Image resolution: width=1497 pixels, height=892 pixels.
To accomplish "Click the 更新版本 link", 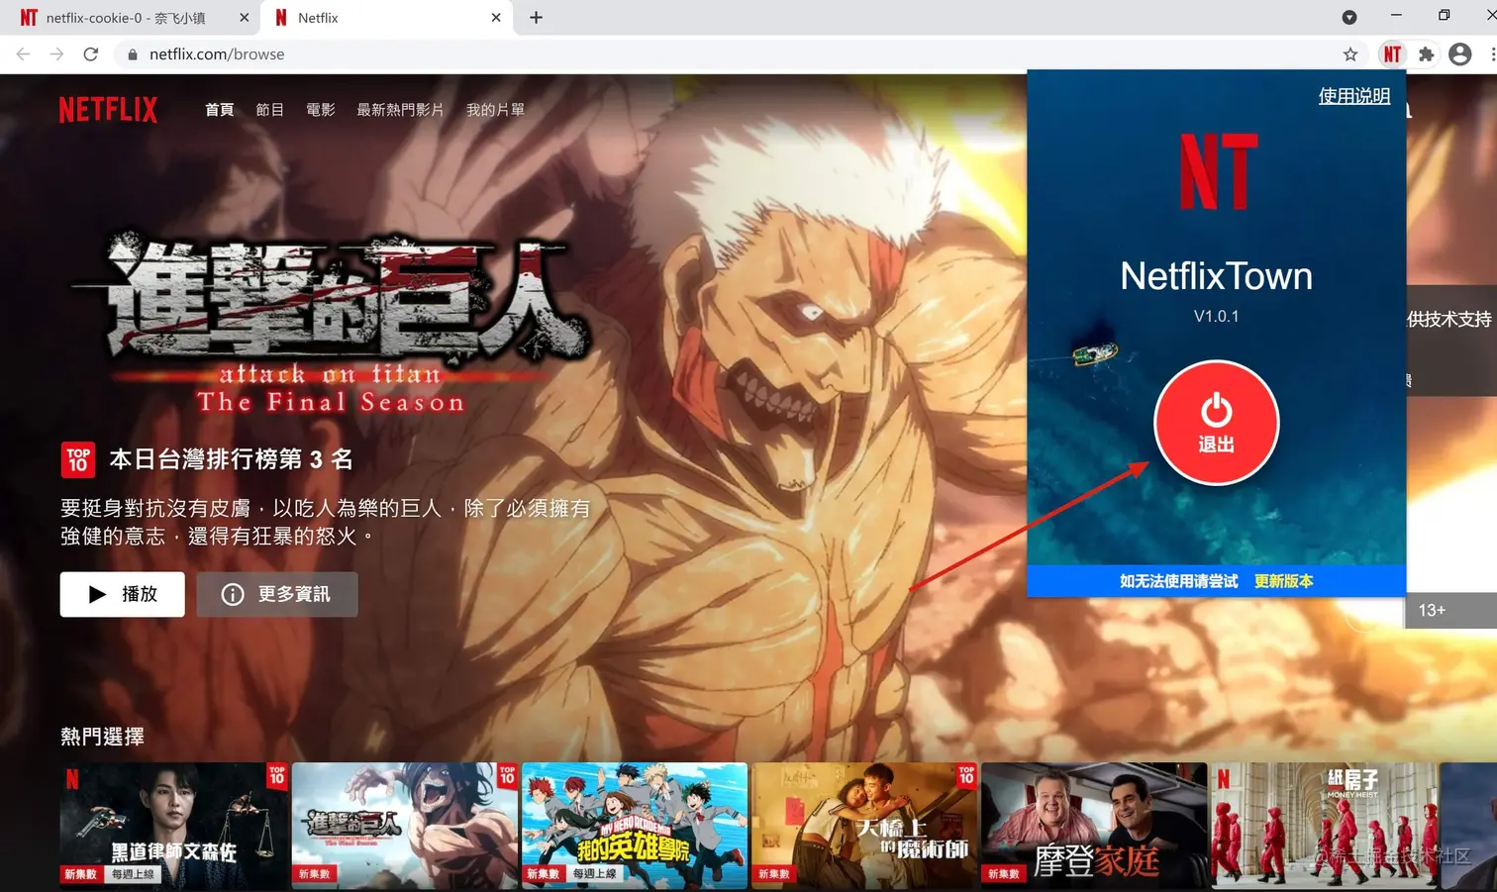I will coord(1283,581).
